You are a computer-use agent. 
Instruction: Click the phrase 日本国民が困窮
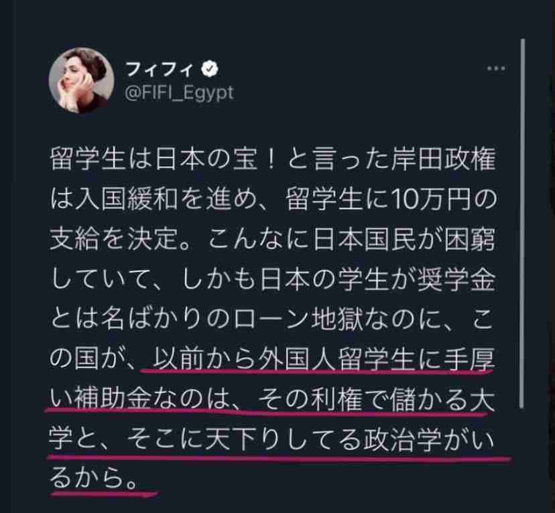coord(404,240)
